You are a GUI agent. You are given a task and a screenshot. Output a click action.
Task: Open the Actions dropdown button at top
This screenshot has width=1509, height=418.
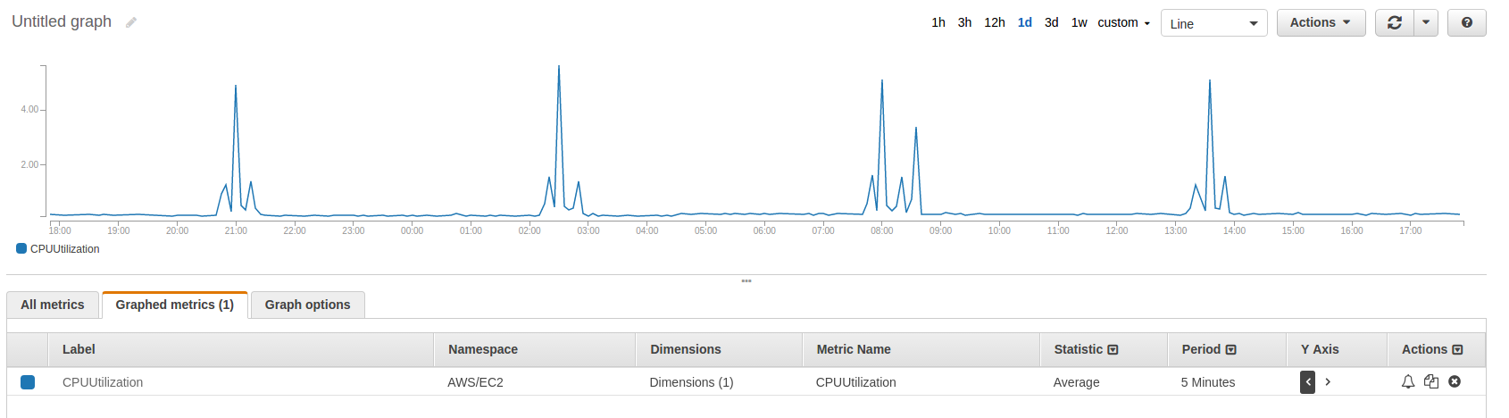[1321, 23]
